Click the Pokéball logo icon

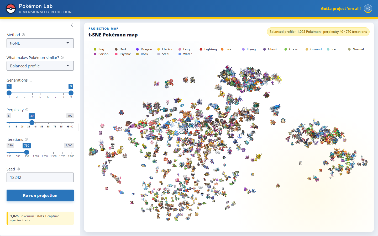pos(11,9)
